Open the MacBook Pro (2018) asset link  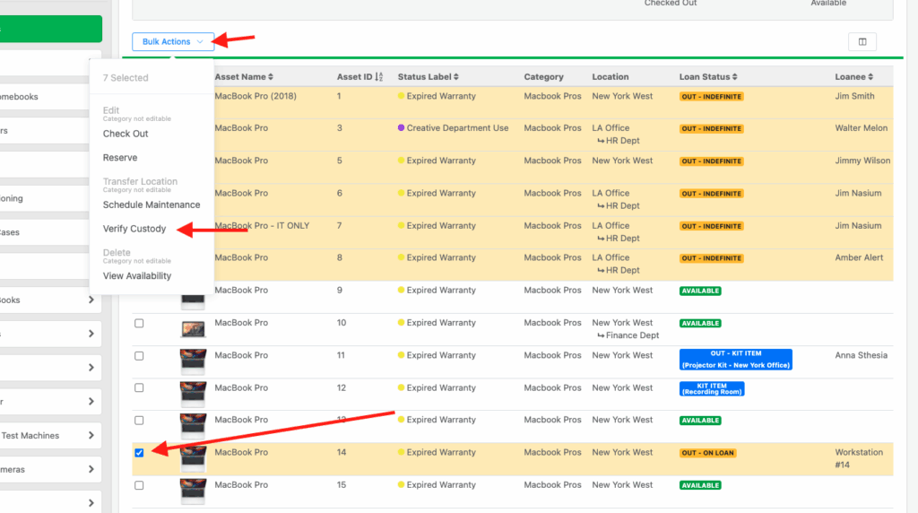point(255,96)
